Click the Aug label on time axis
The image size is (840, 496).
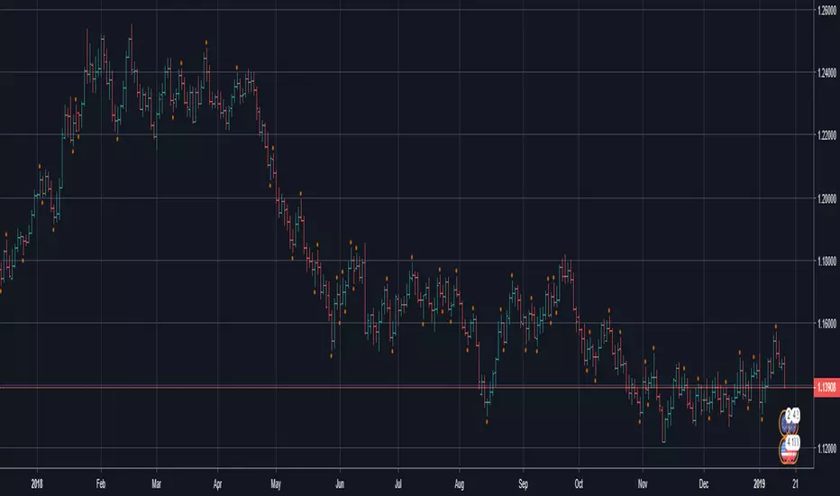point(459,483)
